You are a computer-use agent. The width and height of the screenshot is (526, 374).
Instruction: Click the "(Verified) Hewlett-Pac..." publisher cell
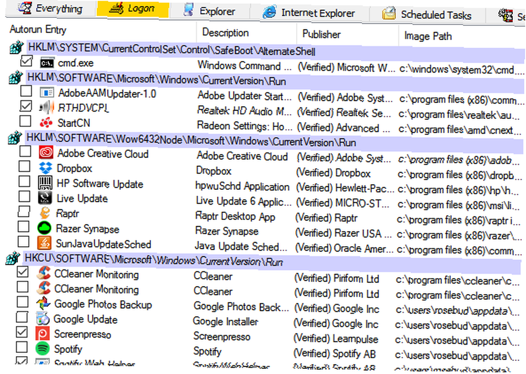pos(345,188)
